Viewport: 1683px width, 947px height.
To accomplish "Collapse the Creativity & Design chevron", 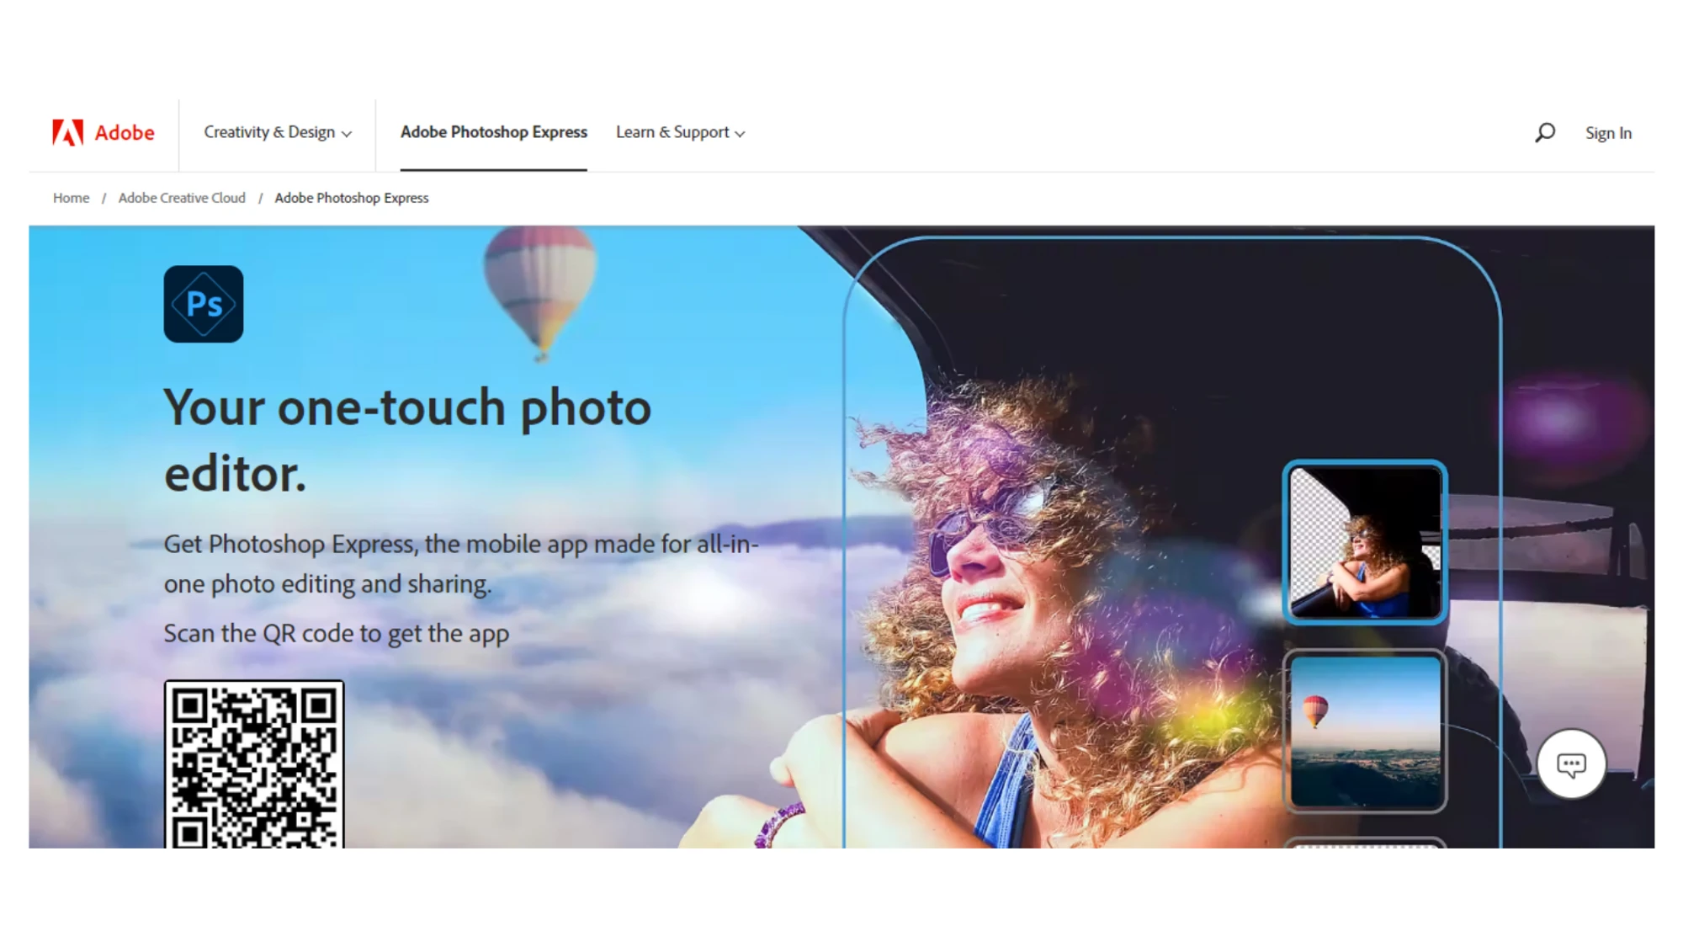I will point(347,133).
